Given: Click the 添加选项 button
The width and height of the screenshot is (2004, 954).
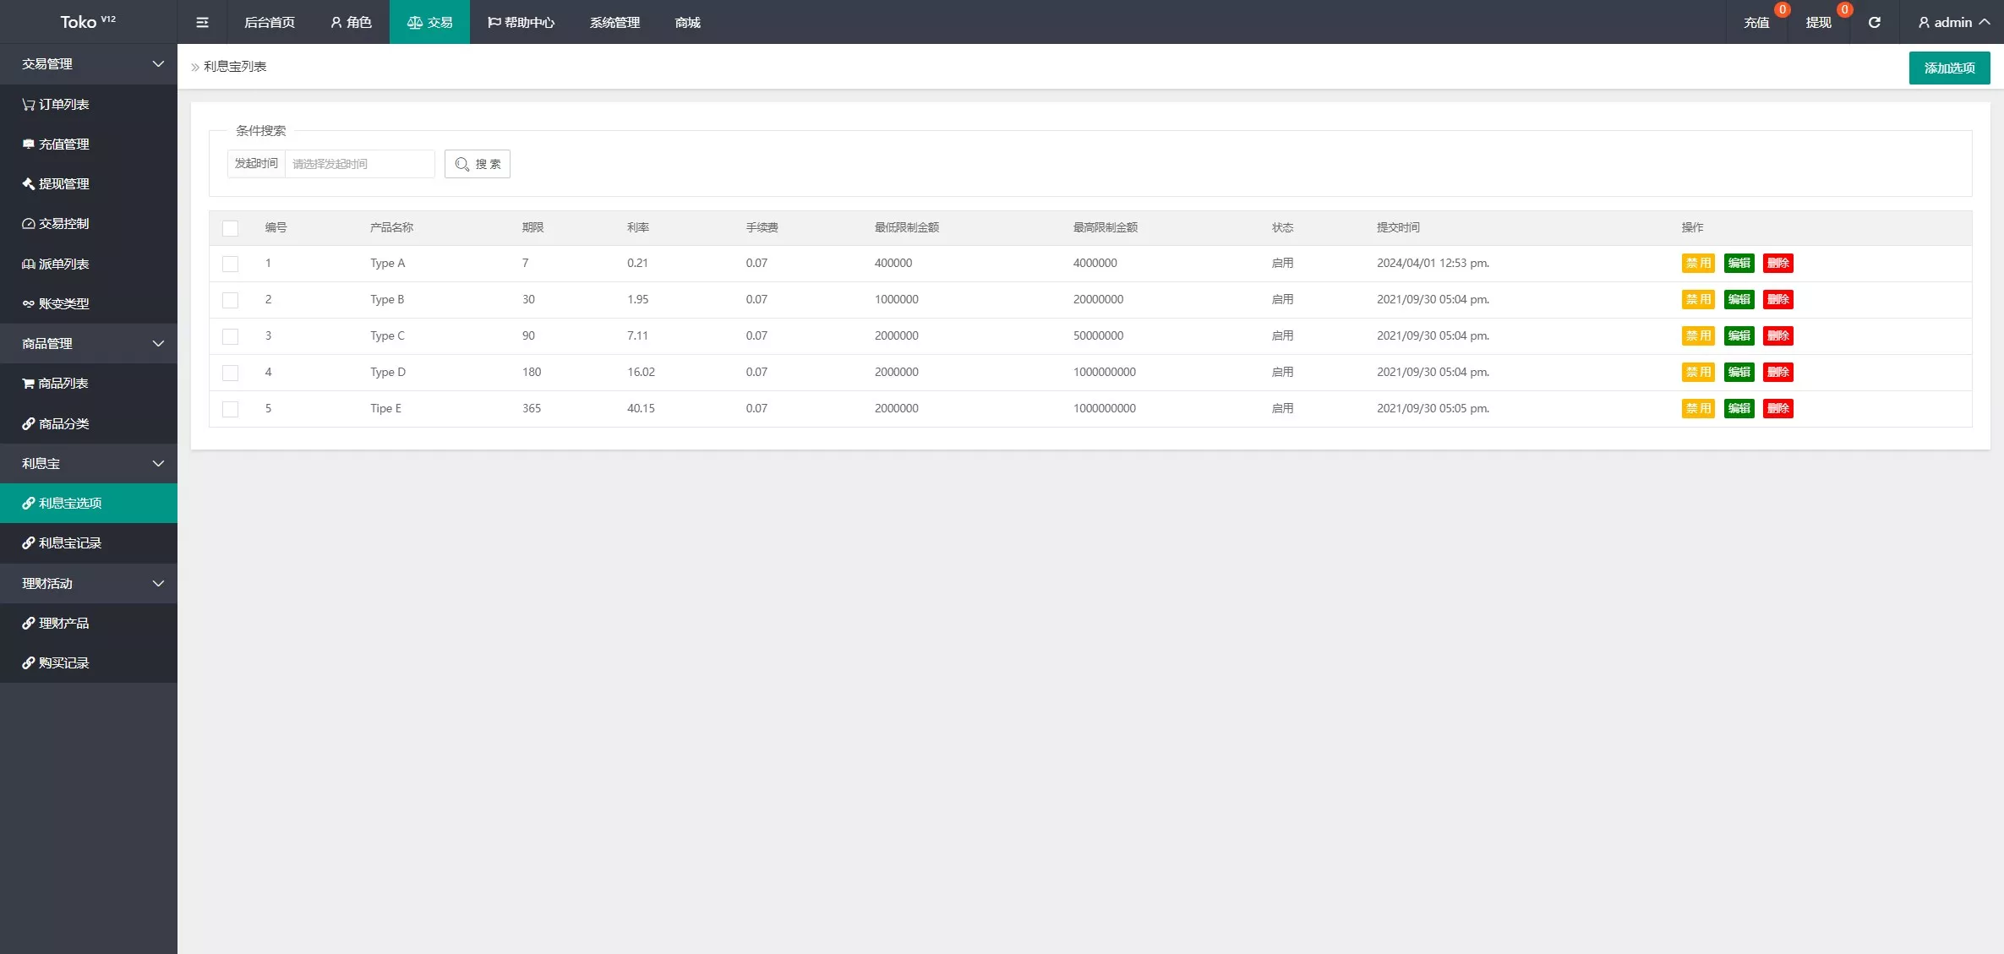Looking at the screenshot, I should (1948, 68).
